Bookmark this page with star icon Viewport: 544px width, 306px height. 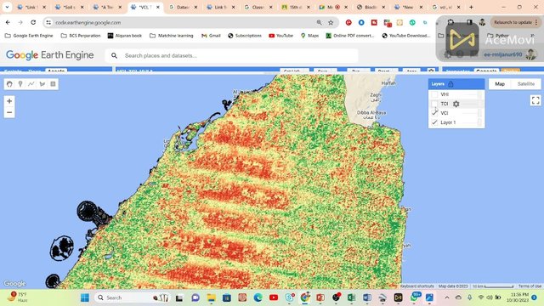click(x=331, y=23)
